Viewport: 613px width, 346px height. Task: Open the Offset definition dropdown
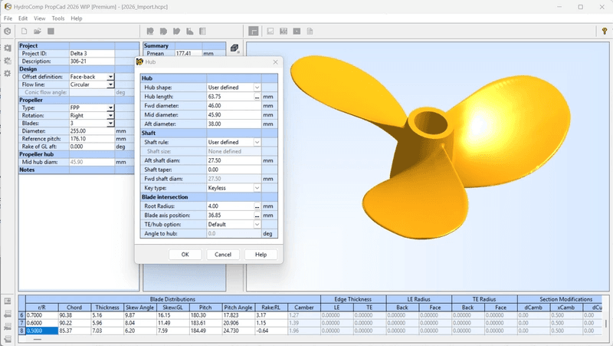point(110,77)
